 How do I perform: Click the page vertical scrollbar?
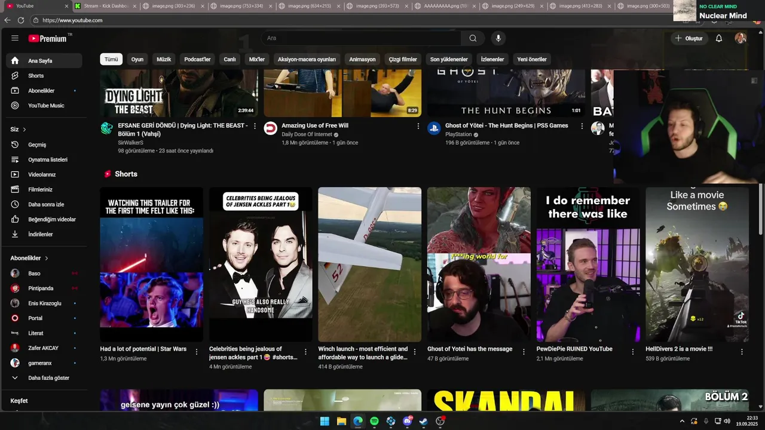(760, 209)
